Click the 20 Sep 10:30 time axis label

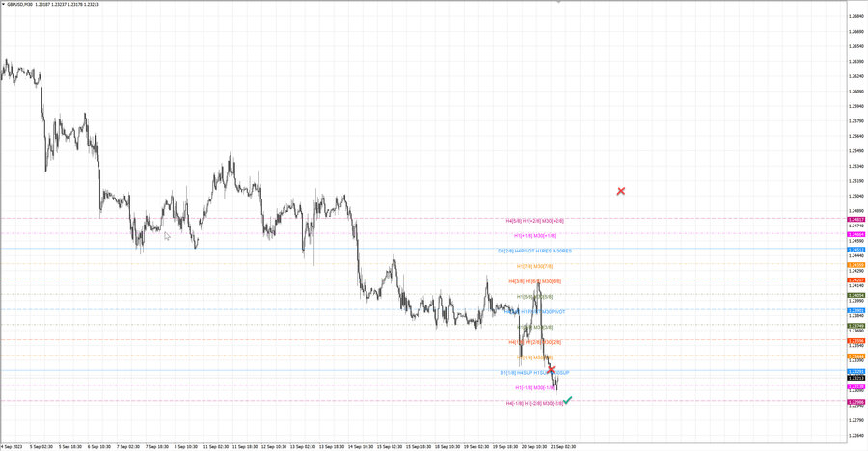click(534, 446)
